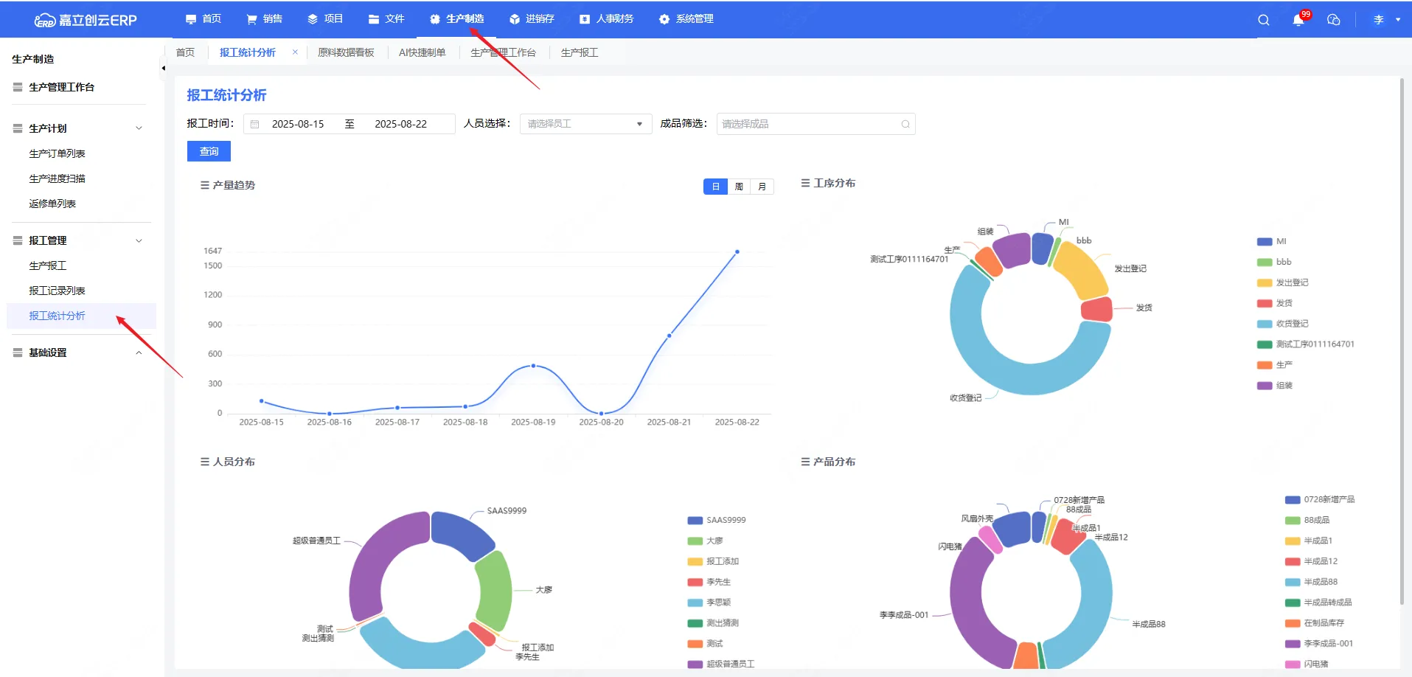Collapse the 生产计划 sidebar group
The image size is (1412, 677).
click(x=139, y=128)
